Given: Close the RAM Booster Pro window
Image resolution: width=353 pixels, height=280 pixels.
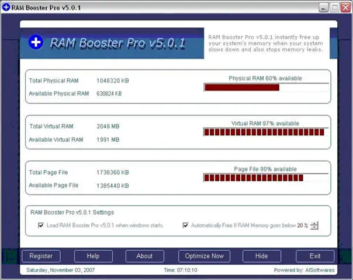Looking at the screenshot, I should [345, 8].
